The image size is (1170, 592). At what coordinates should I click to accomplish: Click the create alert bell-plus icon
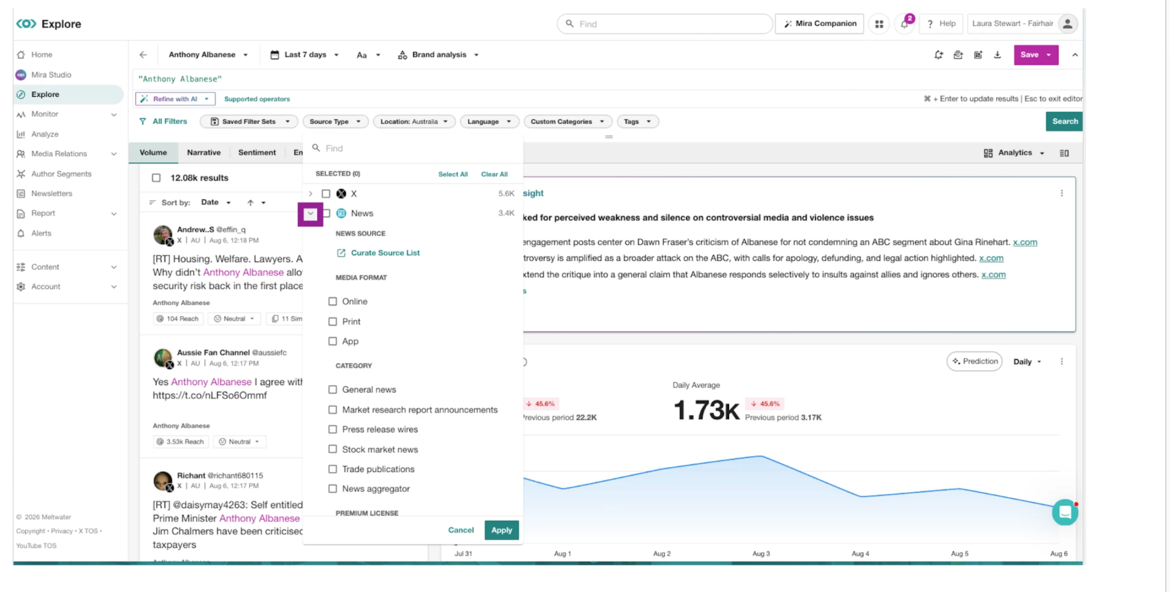pos(939,55)
